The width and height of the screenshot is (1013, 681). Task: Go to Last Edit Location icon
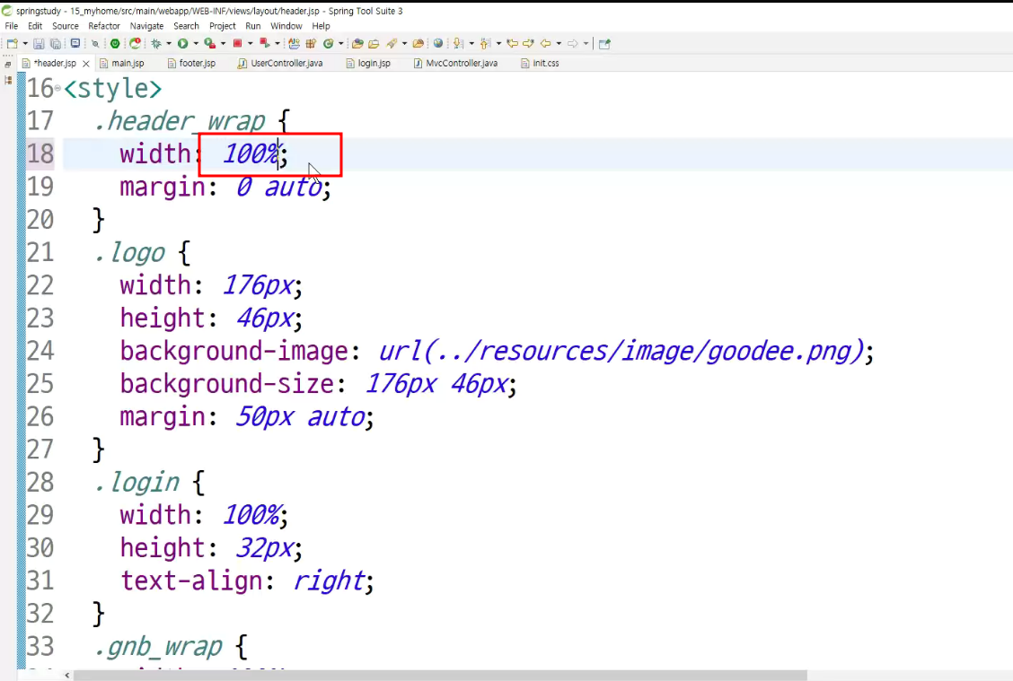click(x=512, y=43)
